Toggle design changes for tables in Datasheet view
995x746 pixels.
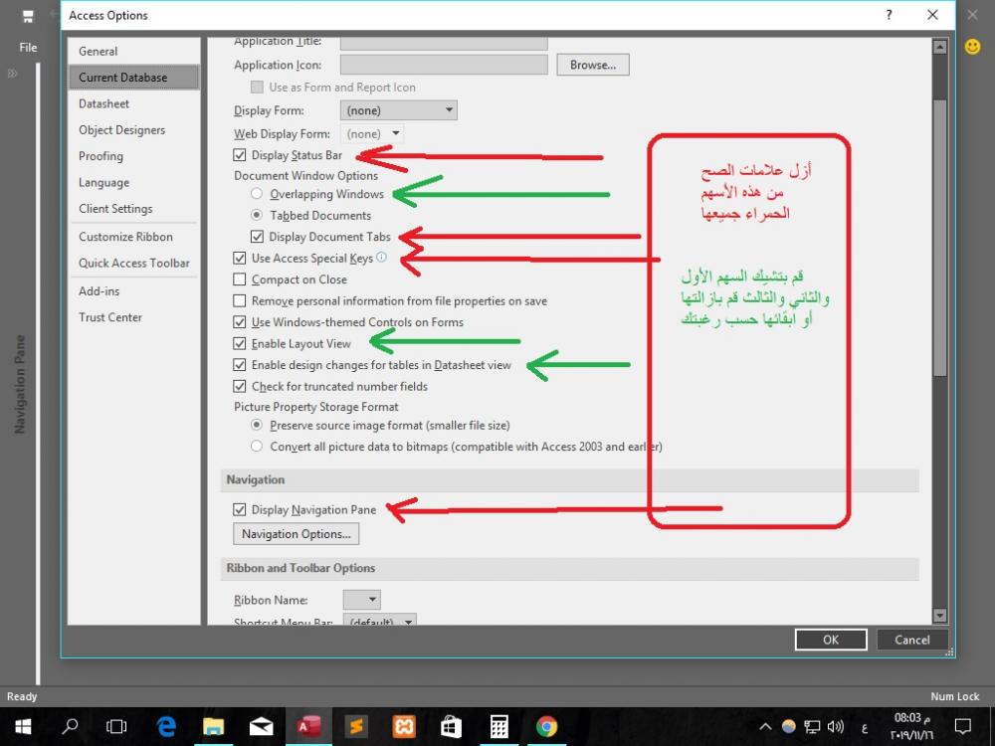point(239,365)
